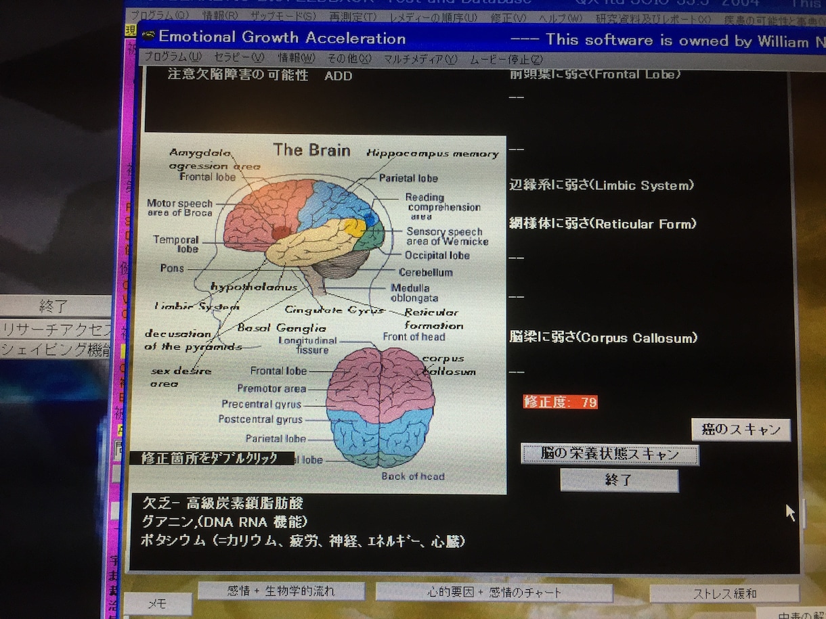The height and width of the screenshot is (619, 826).
Task: Click the 欠乏- 高級炭素鎖脂肪酸 line
Action: [223, 503]
